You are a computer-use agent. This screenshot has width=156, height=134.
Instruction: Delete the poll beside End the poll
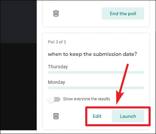click(56, 13)
